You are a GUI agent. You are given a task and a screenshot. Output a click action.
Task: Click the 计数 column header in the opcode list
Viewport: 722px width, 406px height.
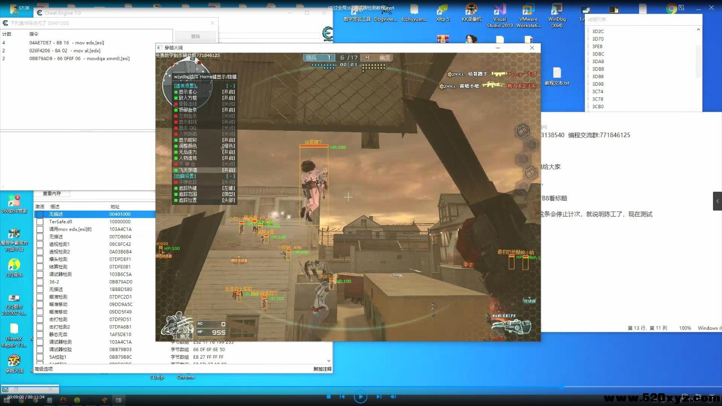click(x=7, y=34)
